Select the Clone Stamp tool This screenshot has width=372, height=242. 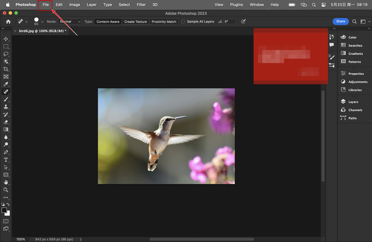6,107
